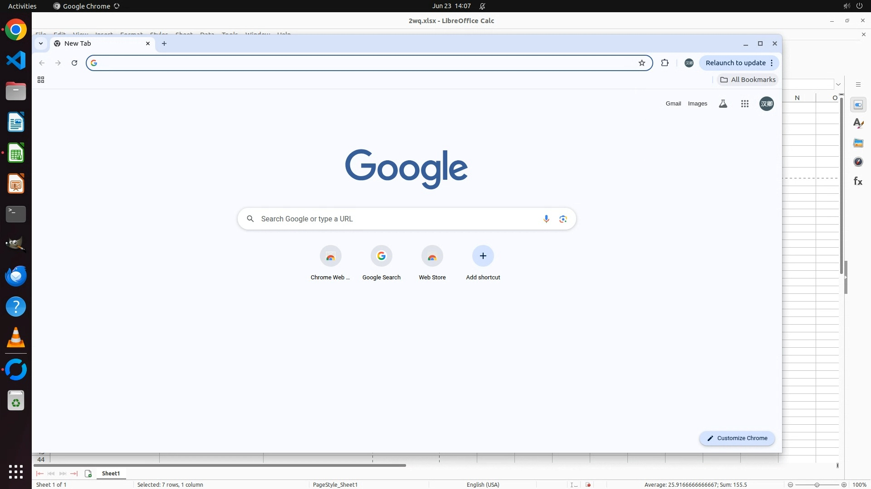Click the voice search microphone icon
Viewport: 871px width, 489px height.
[x=546, y=219]
